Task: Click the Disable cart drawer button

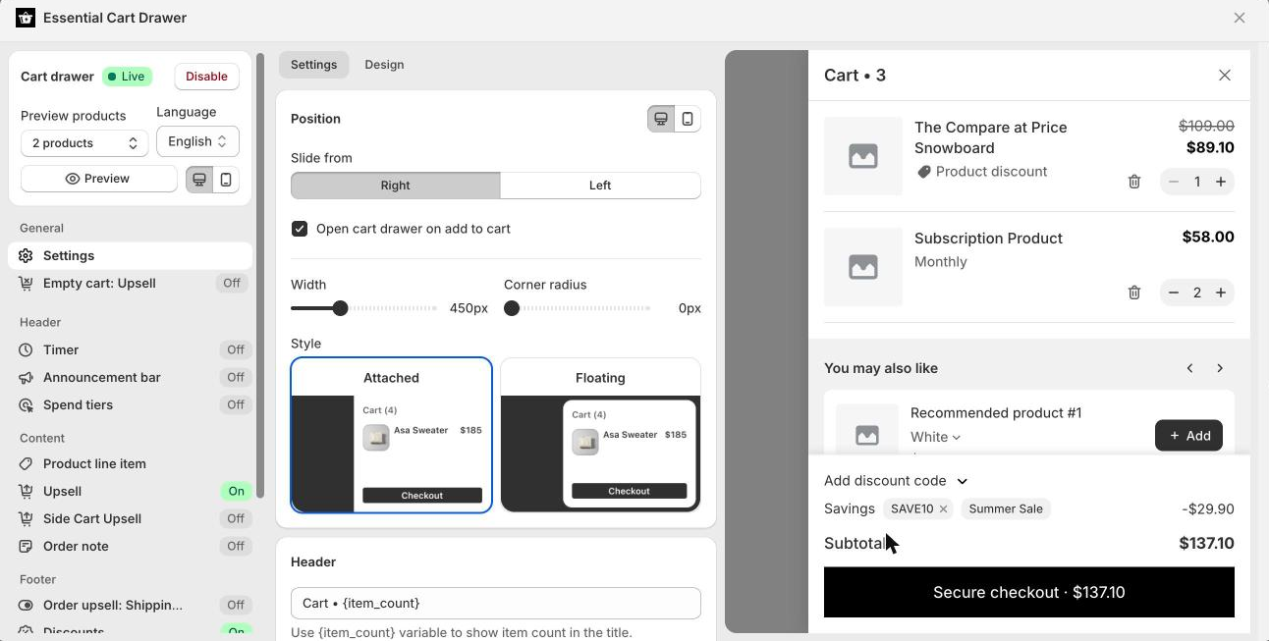Action: click(206, 77)
